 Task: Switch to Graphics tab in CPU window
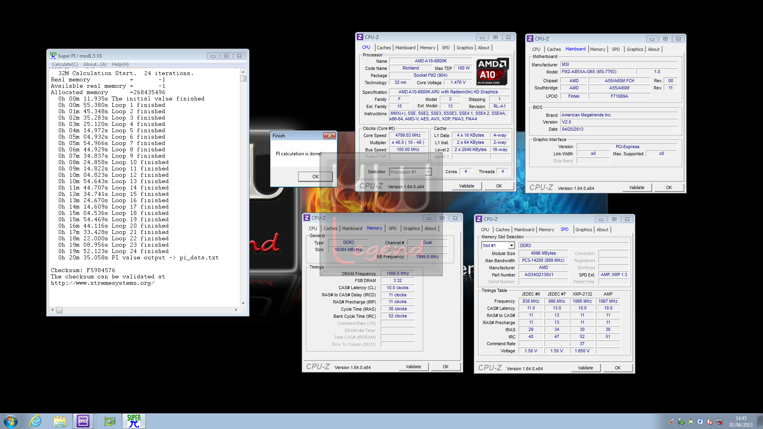click(x=465, y=48)
